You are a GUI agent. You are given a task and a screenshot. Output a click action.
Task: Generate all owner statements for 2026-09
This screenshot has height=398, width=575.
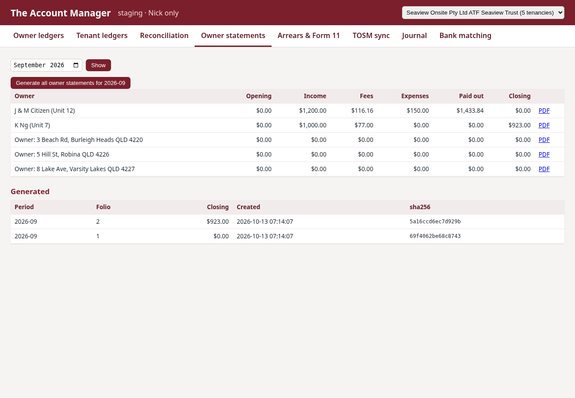pos(70,83)
